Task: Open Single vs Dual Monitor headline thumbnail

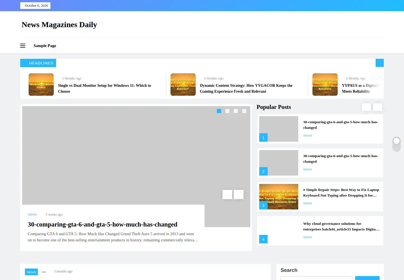Action: pos(41,85)
